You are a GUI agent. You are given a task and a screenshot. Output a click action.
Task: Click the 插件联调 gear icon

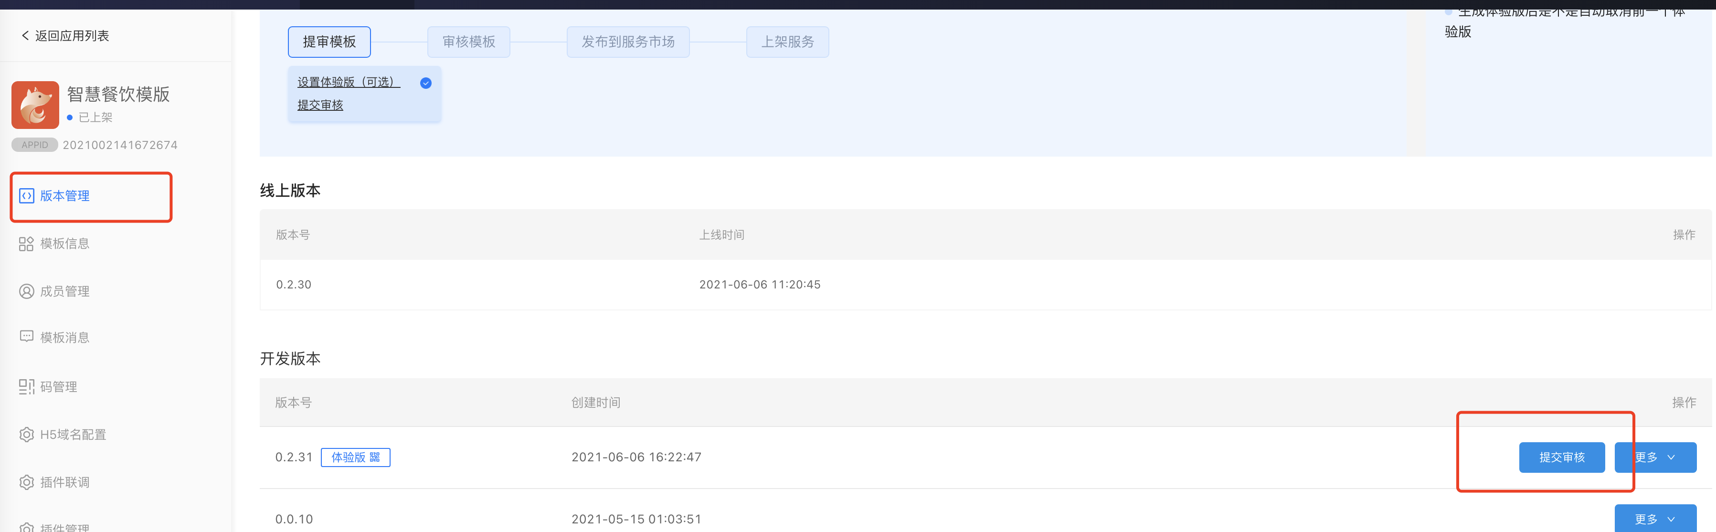(27, 482)
